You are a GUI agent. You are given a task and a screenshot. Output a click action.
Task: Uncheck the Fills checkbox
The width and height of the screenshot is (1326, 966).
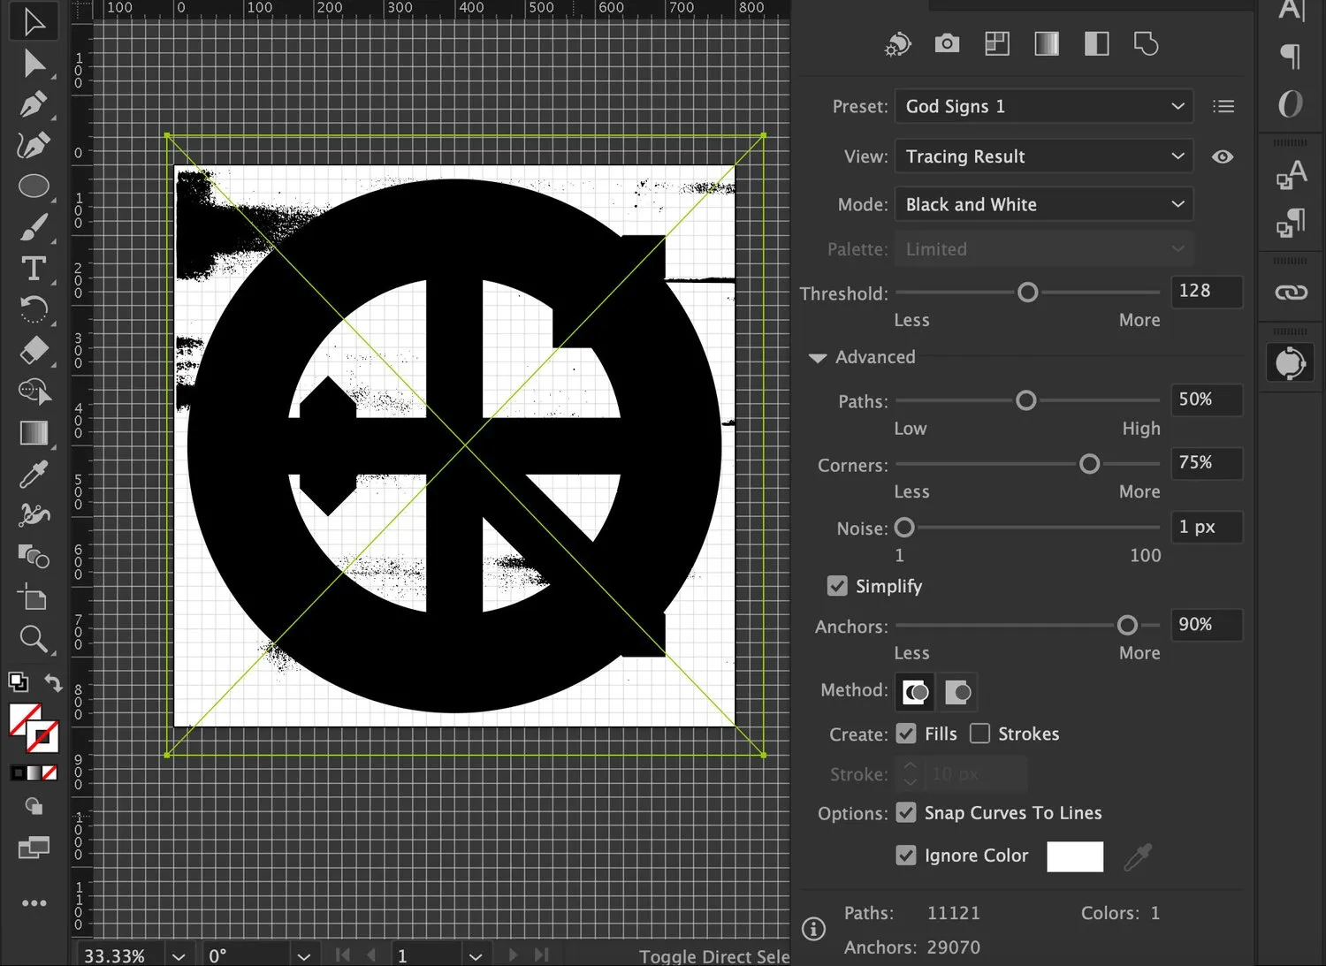click(906, 734)
